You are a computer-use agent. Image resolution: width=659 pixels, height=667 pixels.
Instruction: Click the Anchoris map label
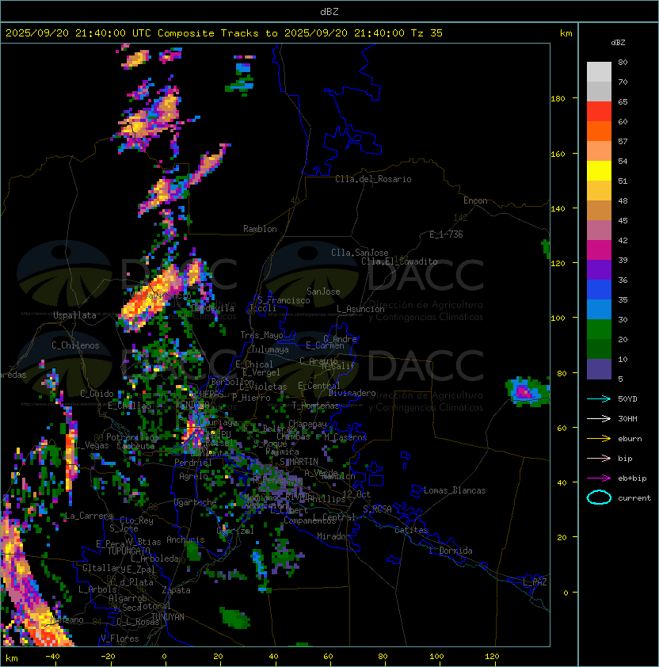[x=185, y=539]
